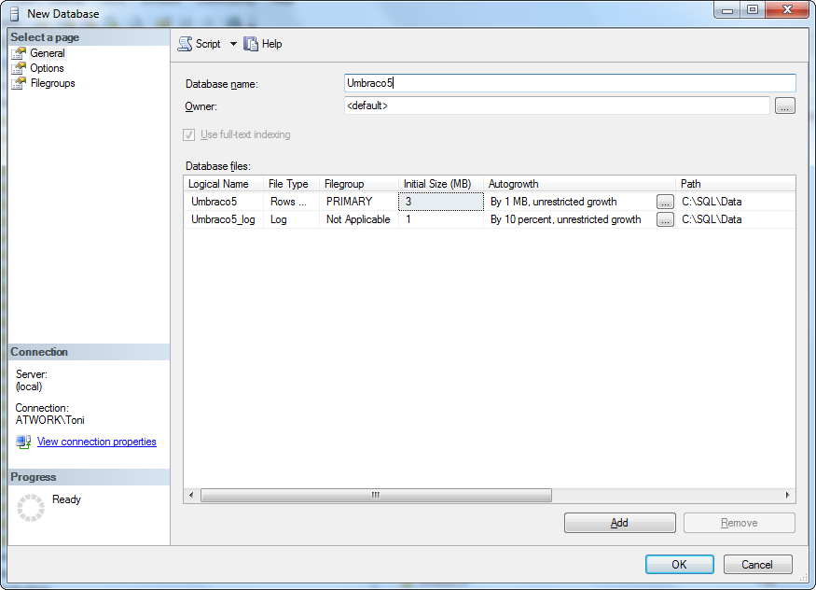This screenshot has width=816, height=590.
Task: Close the New Database window
Action: click(787, 10)
